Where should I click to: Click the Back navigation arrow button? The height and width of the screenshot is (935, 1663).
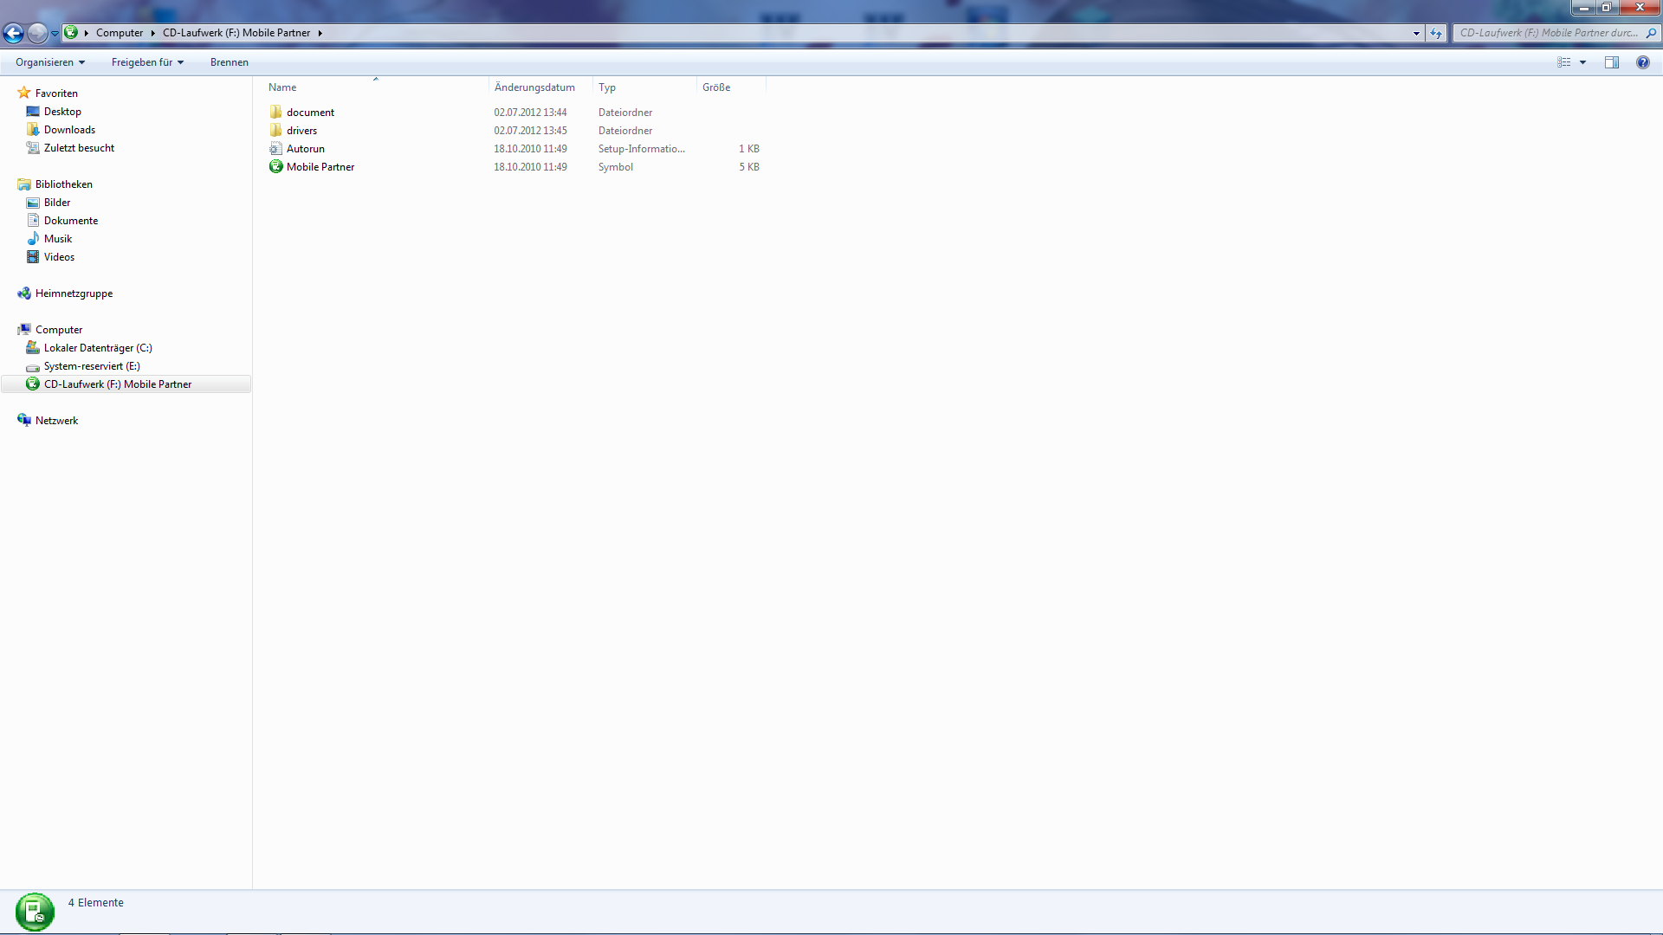coord(14,34)
